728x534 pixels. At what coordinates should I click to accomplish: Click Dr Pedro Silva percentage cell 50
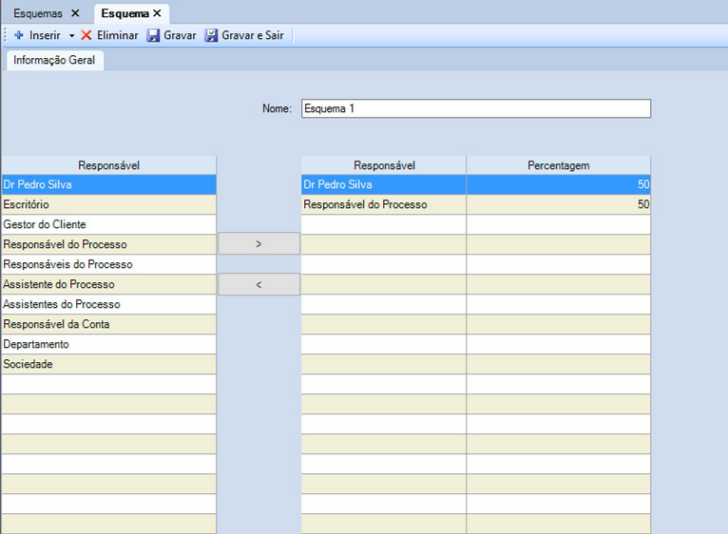559,184
